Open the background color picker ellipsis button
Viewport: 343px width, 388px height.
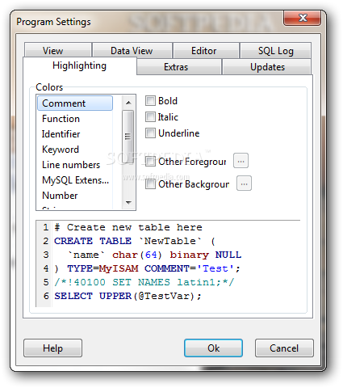(244, 183)
